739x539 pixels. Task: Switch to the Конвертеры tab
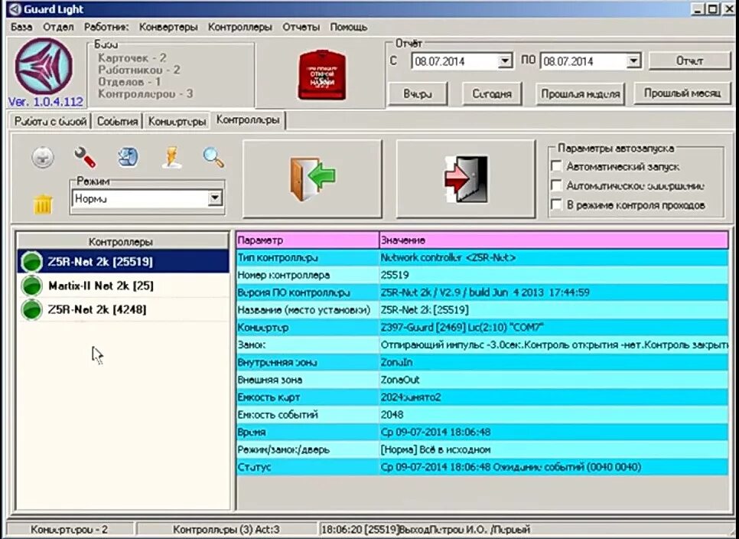pos(177,121)
